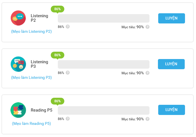The width and height of the screenshot is (196, 137).
Task: Click the Reading P5 progress bar
Action: click(103, 110)
